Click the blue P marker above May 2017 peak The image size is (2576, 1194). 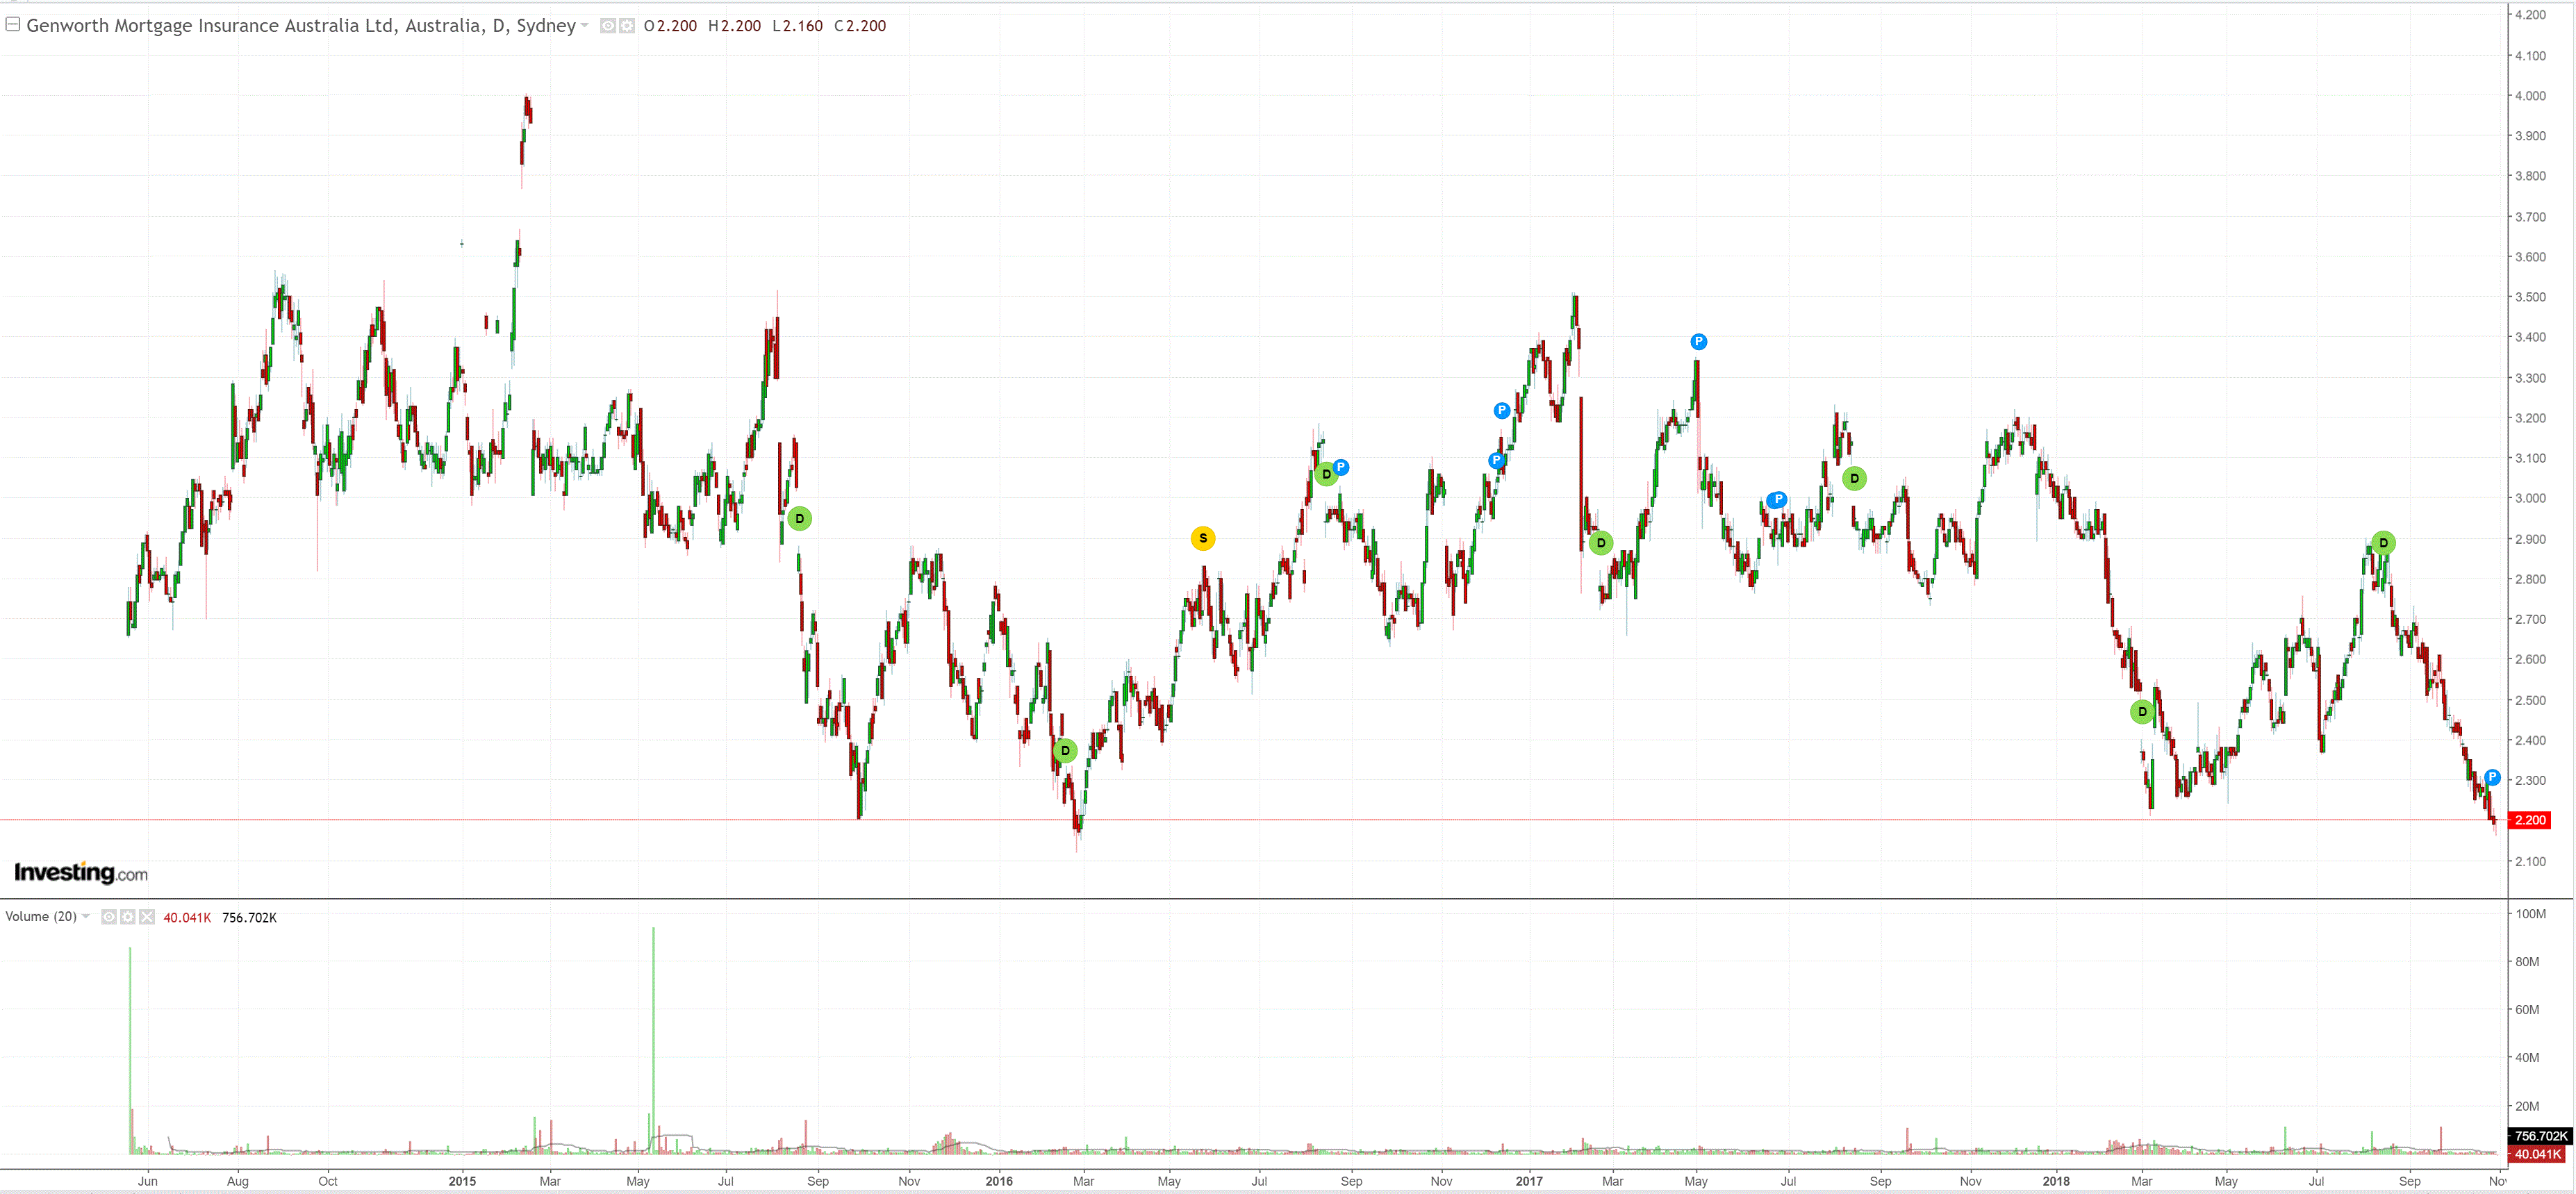click(x=1698, y=341)
